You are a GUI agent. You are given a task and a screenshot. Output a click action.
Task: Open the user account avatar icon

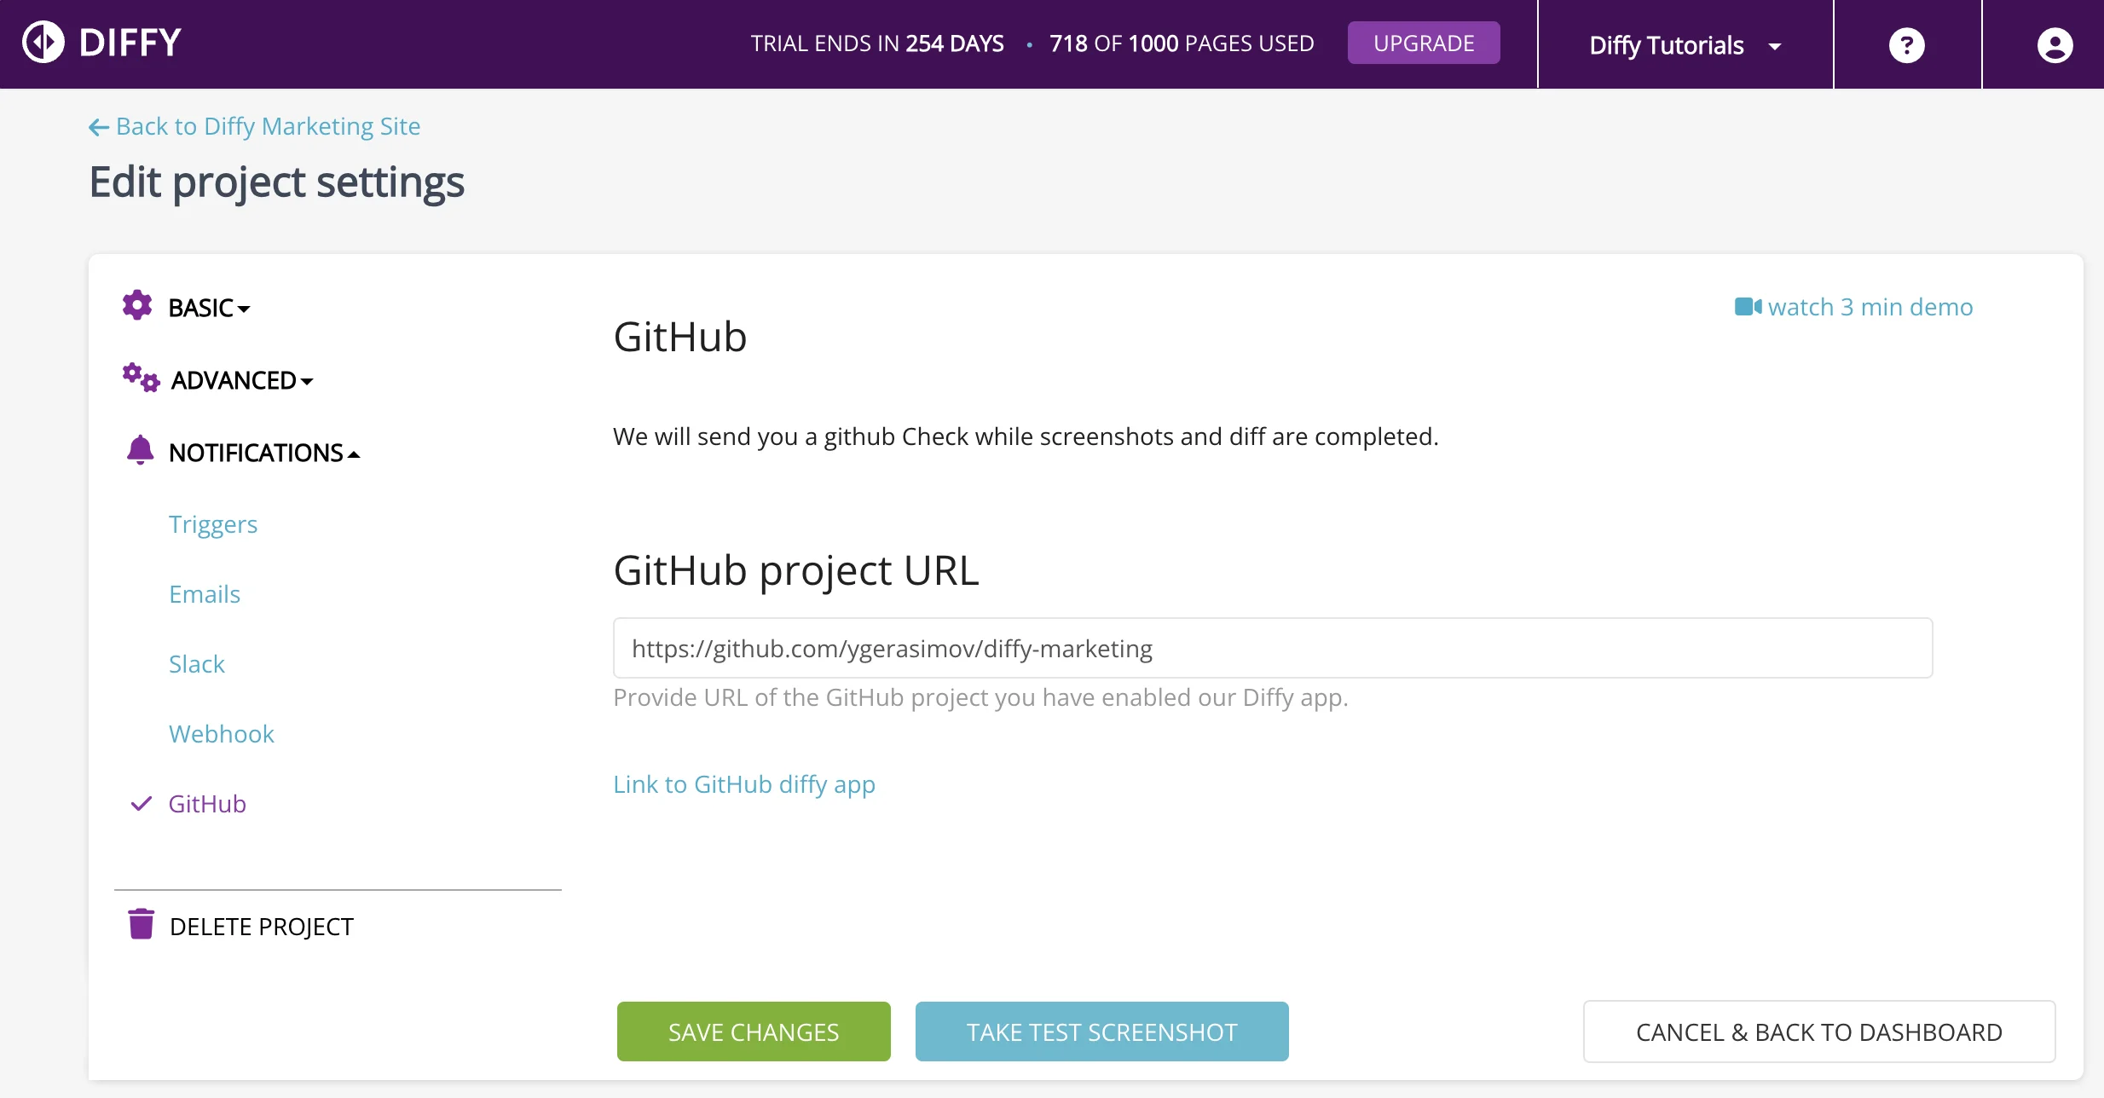(2055, 45)
